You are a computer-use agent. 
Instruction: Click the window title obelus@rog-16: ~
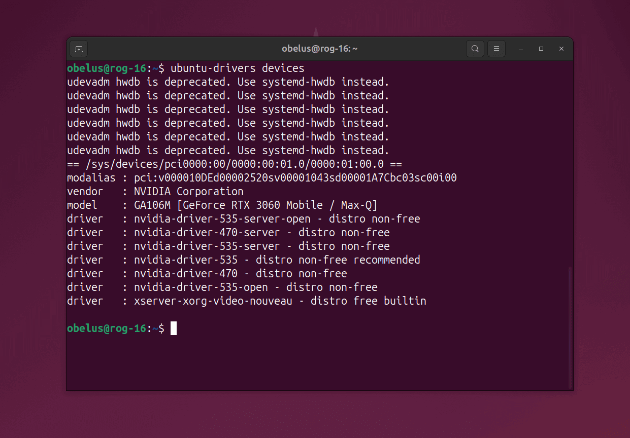click(320, 49)
